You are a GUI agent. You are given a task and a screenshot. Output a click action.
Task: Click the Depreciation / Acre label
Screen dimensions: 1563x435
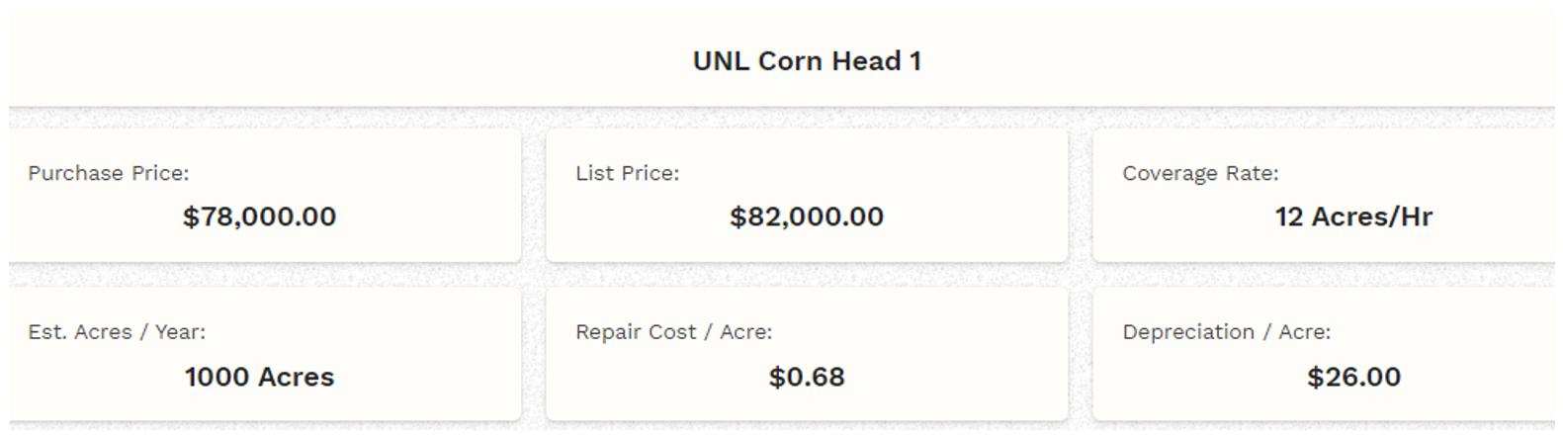point(1226,332)
